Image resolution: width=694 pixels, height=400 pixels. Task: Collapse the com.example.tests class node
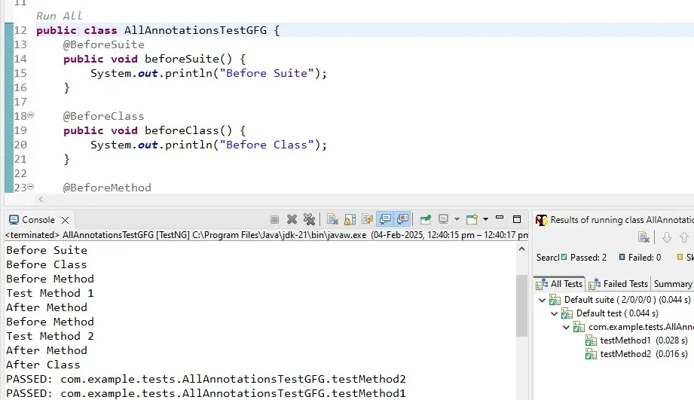(x=566, y=328)
